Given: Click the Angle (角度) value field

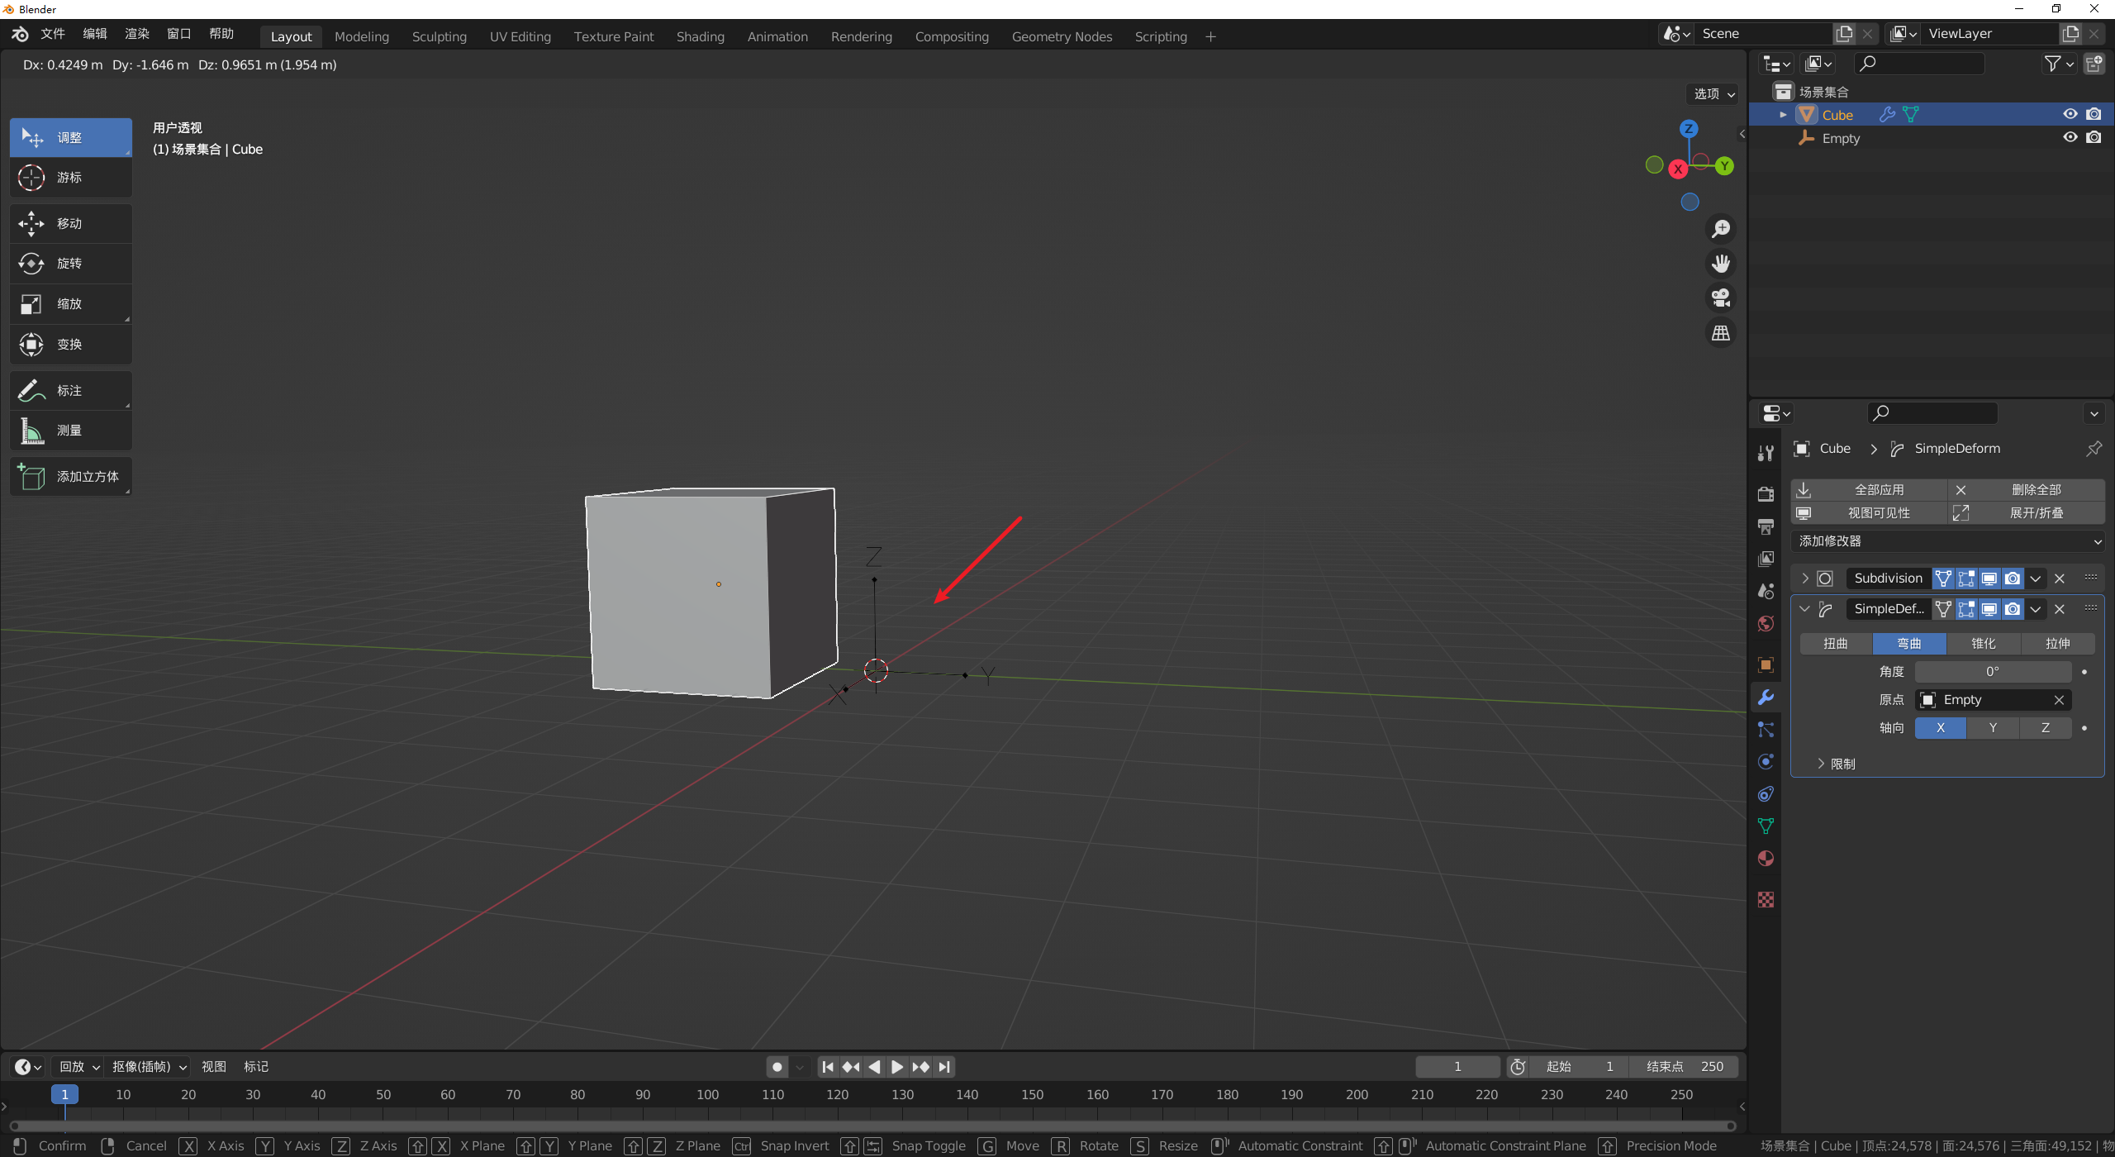Looking at the screenshot, I should tap(1992, 672).
